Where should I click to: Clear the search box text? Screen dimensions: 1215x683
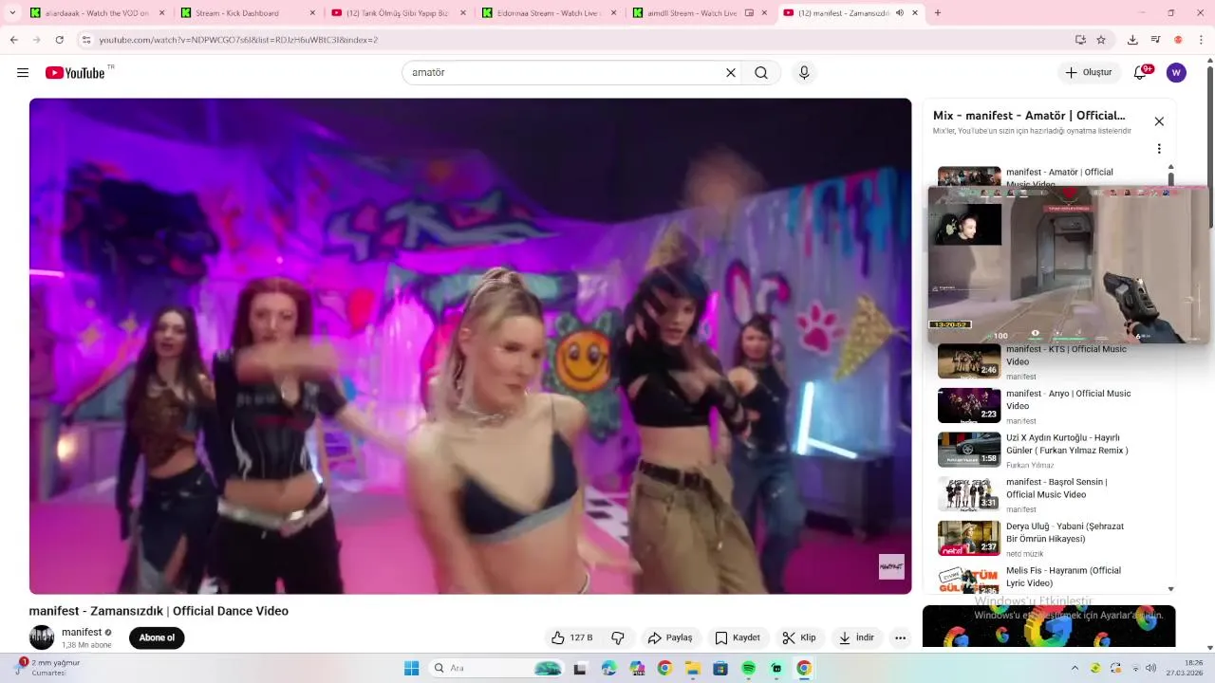731,73
